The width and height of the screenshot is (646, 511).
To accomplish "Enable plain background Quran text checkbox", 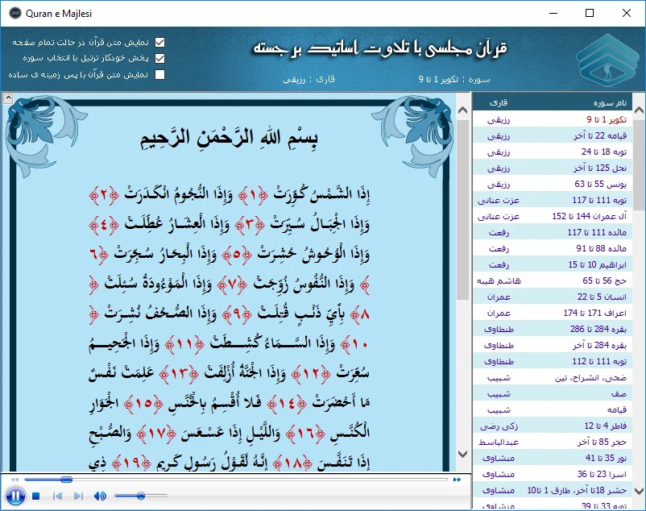I will coord(159,74).
